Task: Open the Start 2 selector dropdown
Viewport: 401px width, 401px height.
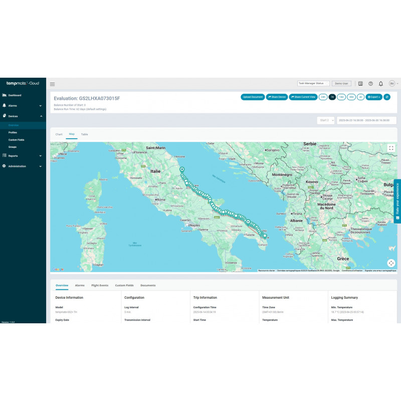Action: [326, 120]
